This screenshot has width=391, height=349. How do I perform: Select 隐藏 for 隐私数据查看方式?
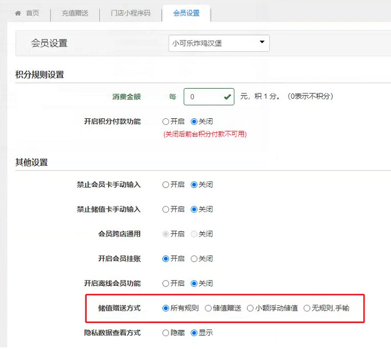[x=166, y=333]
